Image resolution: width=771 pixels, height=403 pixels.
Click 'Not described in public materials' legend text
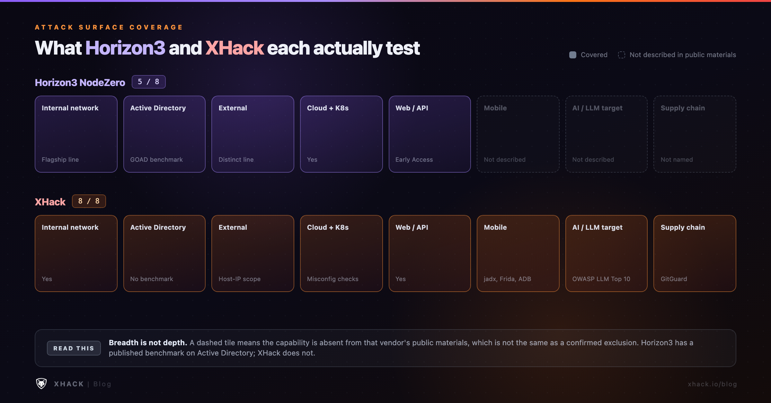point(683,55)
